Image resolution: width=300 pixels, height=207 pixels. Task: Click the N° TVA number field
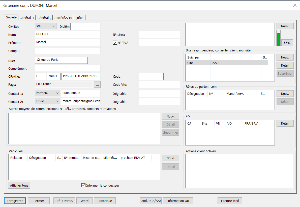pyautogui.click(x=159, y=42)
